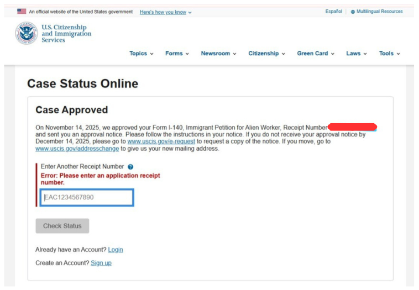
Task: Click the US flag icon in banner
Action: 22,12
